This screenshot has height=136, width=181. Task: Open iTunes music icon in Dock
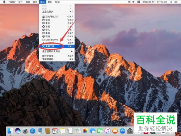(108, 131)
